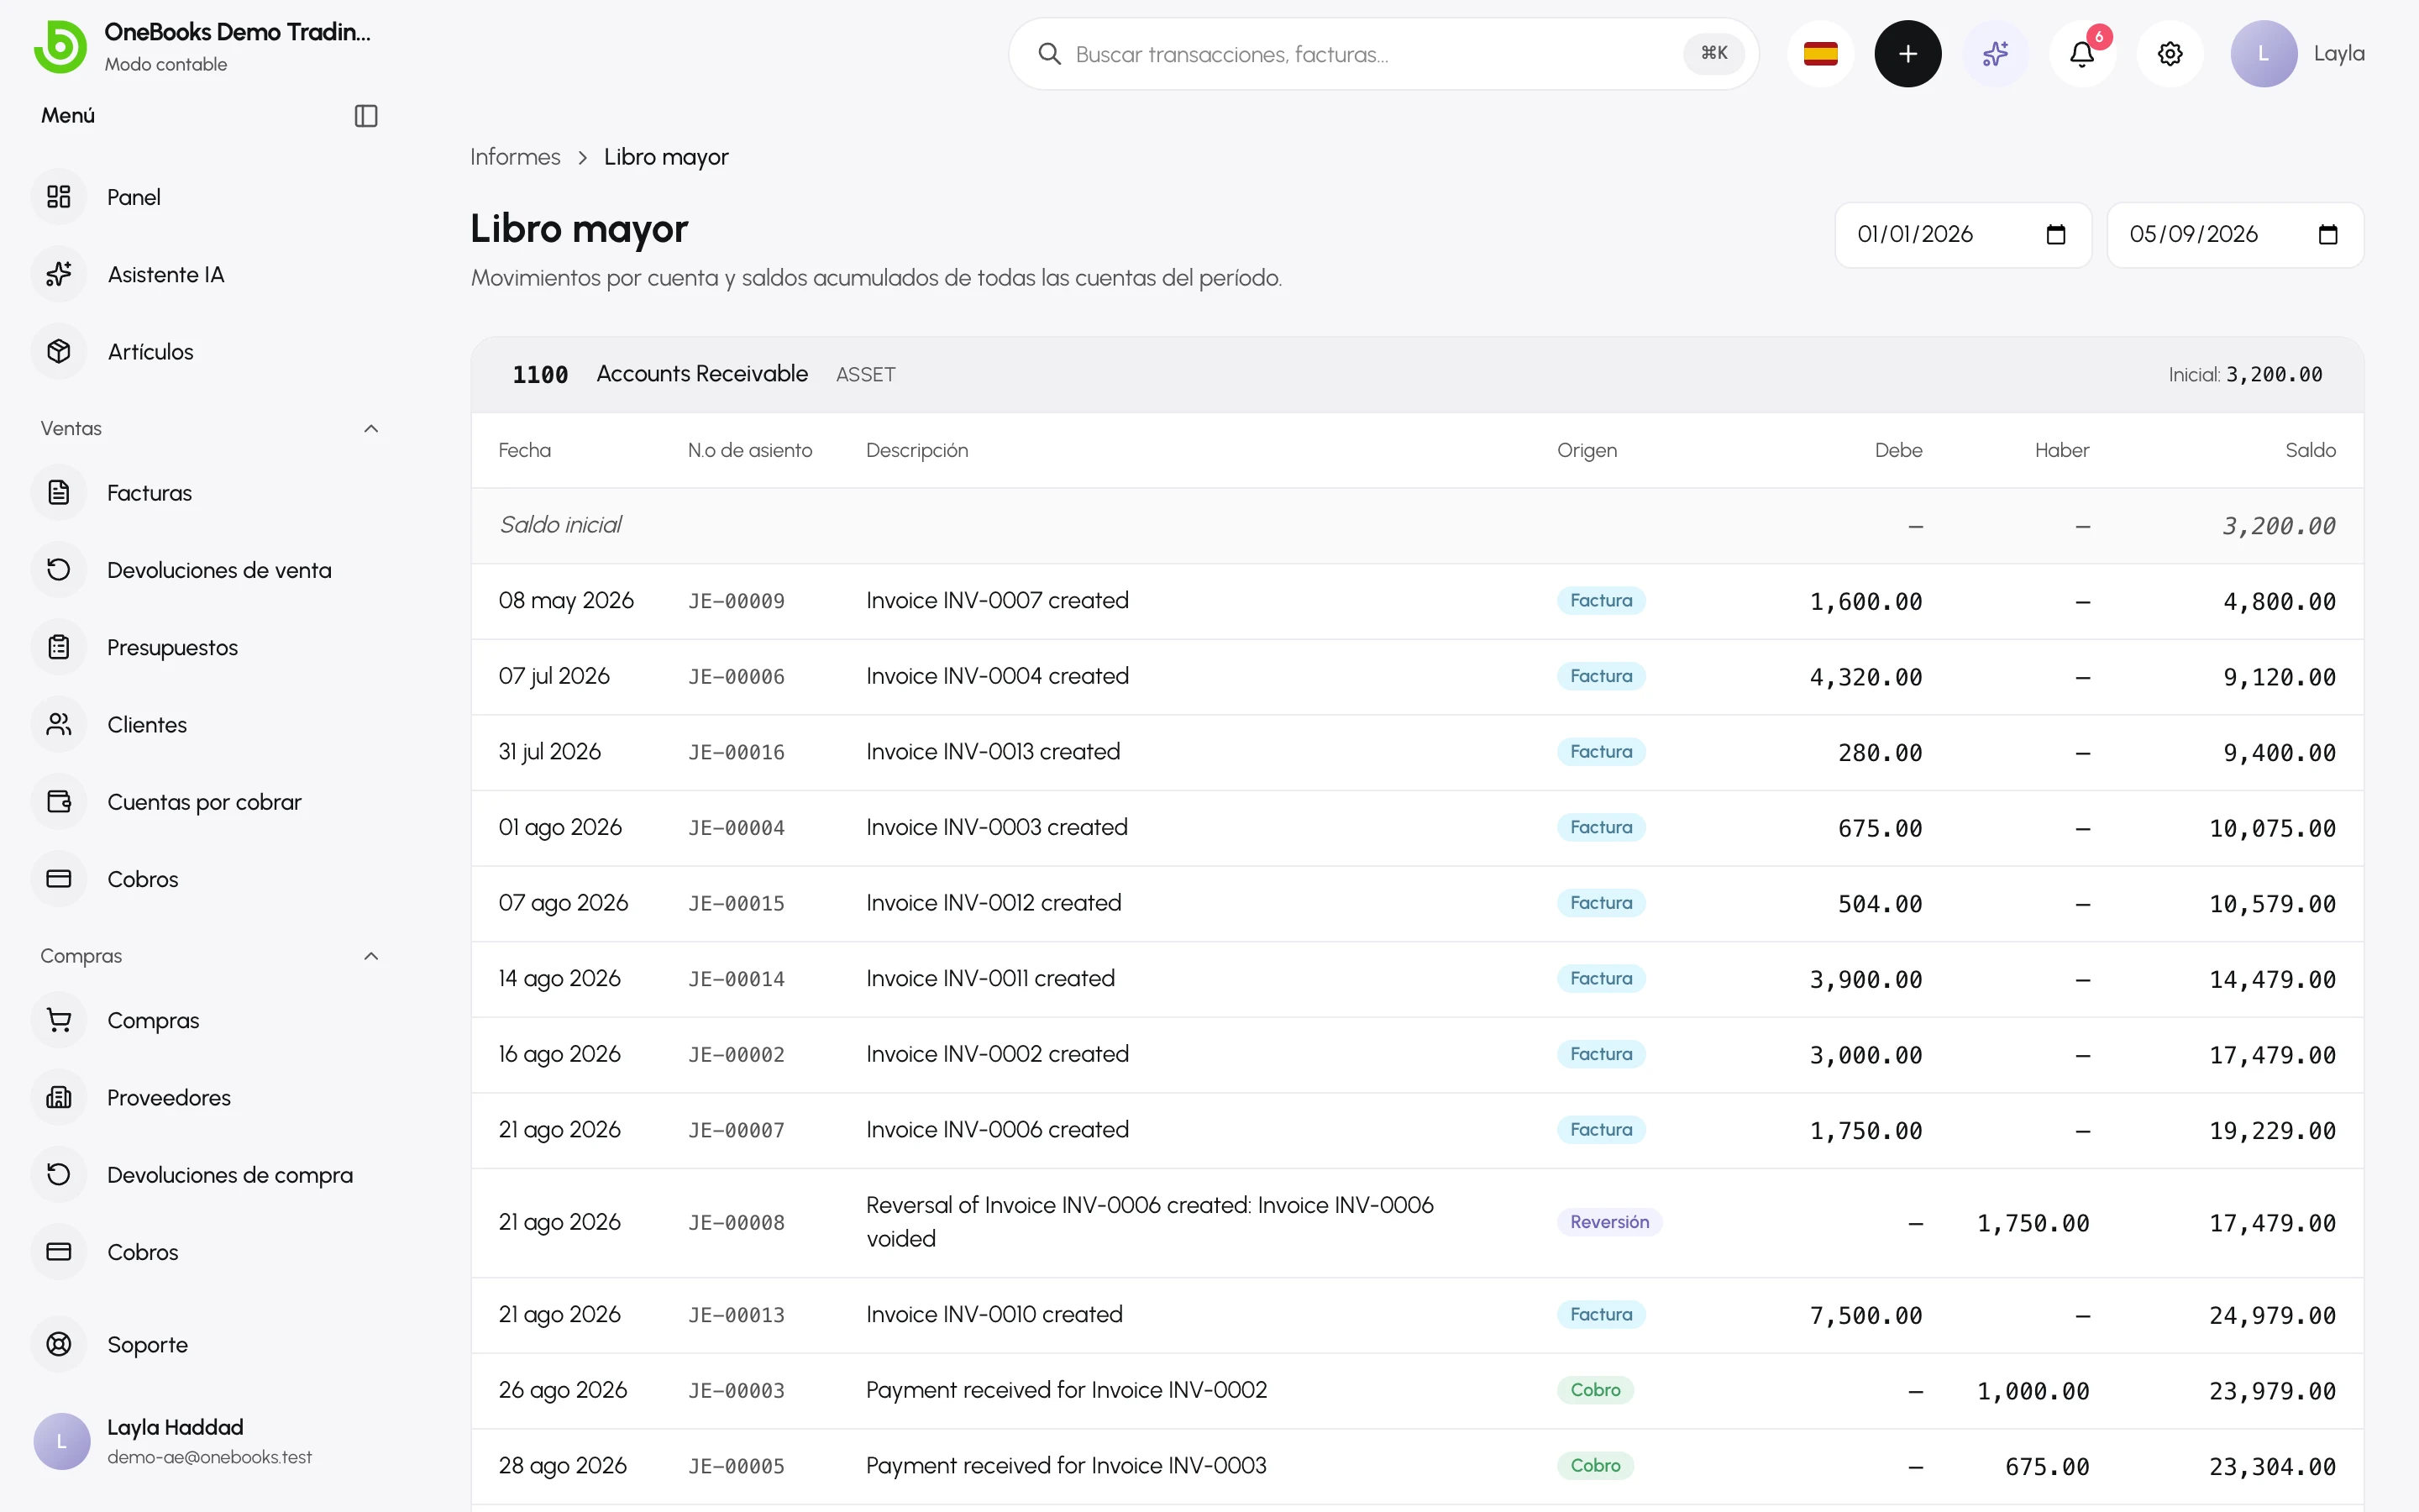Image resolution: width=2419 pixels, height=1512 pixels.
Task: Open the AI sparkle assistant in top bar
Action: pos(1995,54)
